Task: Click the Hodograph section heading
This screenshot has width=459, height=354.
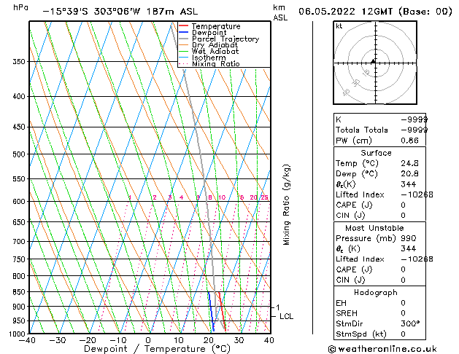Action: [x=376, y=293]
